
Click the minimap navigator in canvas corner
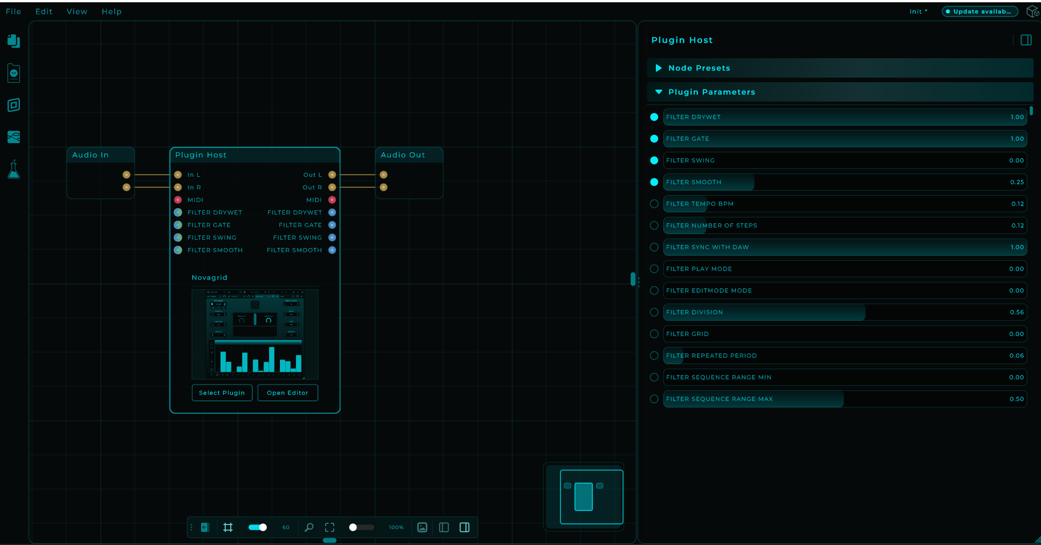pos(584,496)
